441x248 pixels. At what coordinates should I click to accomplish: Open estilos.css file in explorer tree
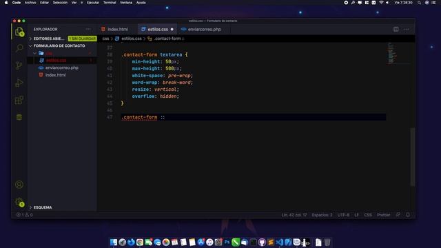(x=62, y=61)
